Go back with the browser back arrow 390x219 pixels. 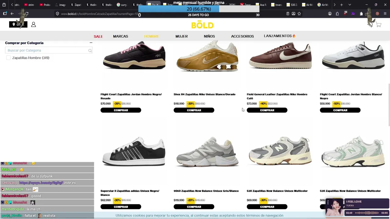click(12, 14)
